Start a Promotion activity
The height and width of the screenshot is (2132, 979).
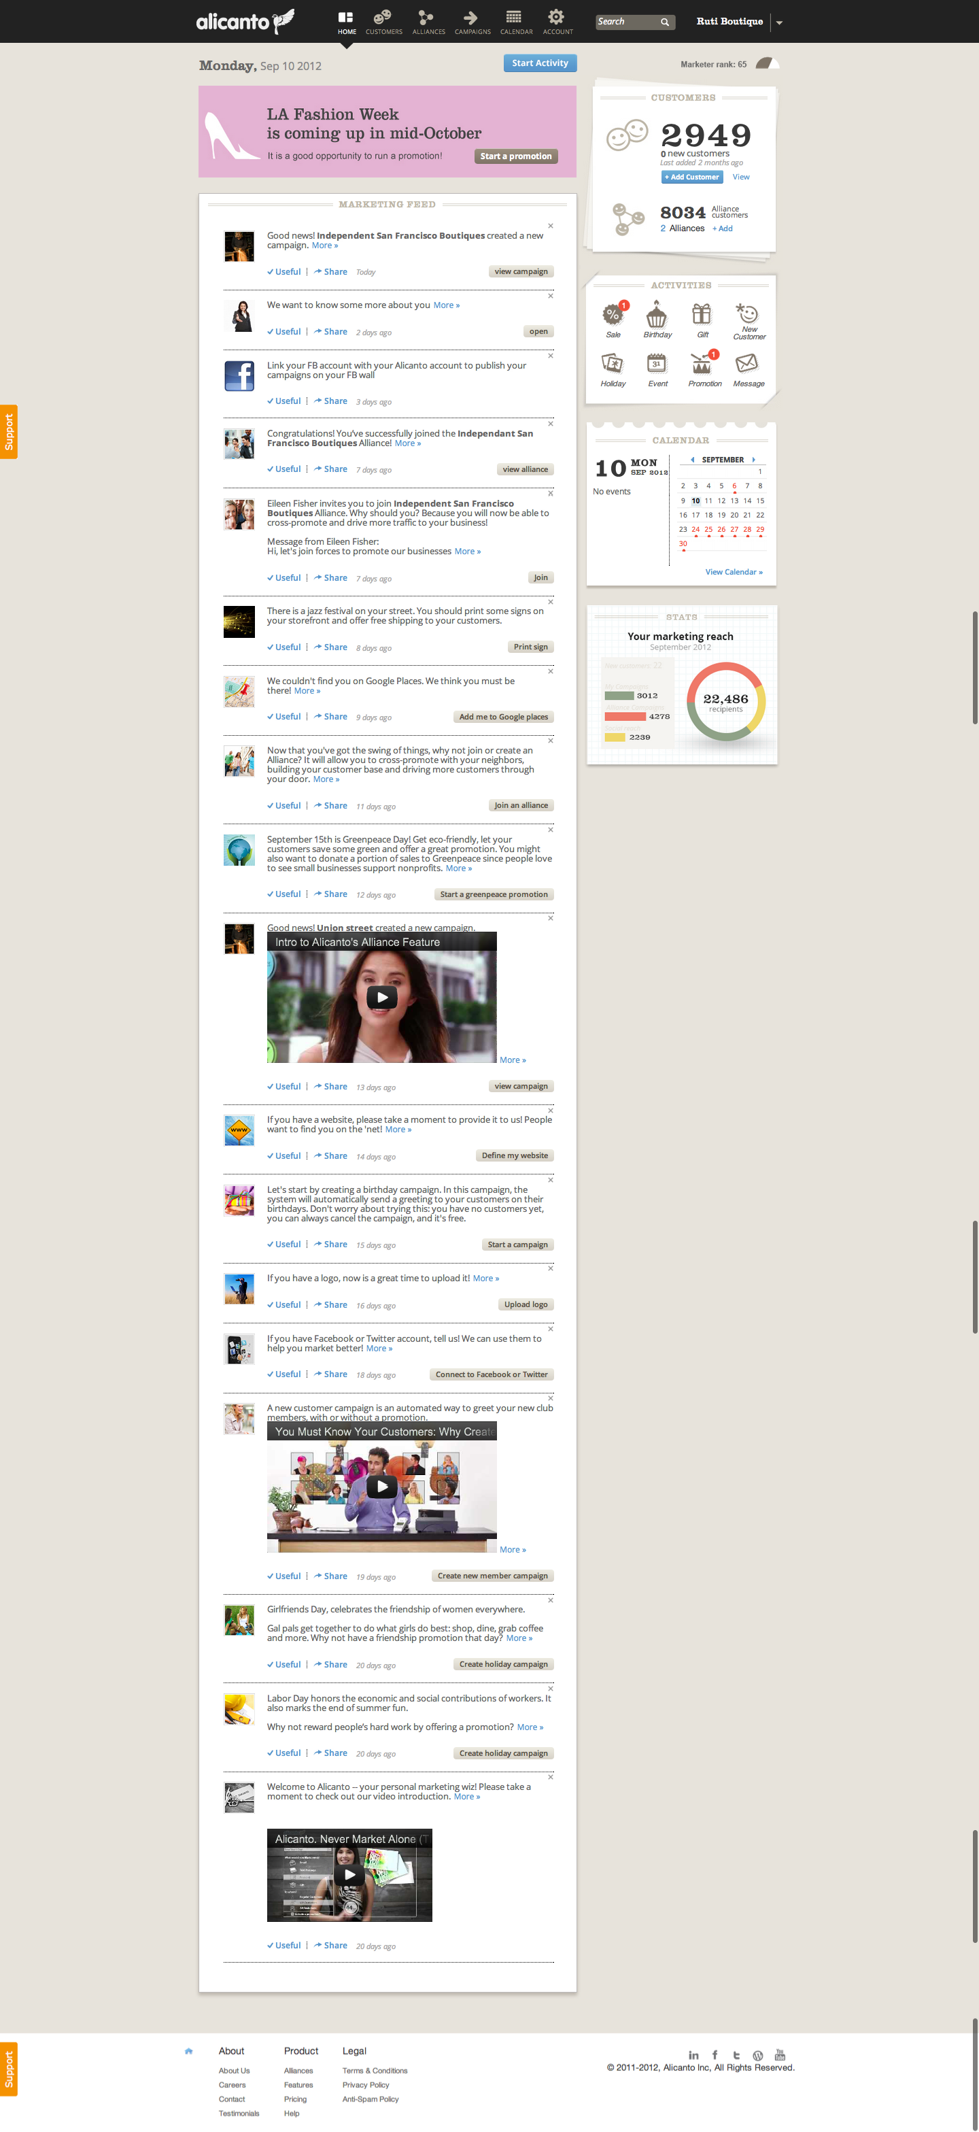coord(704,370)
